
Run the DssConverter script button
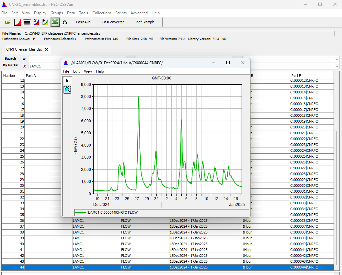(113, 22)
